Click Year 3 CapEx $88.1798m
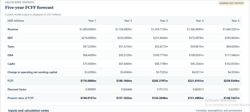The image size is (250, 112). tap(161, 64)
